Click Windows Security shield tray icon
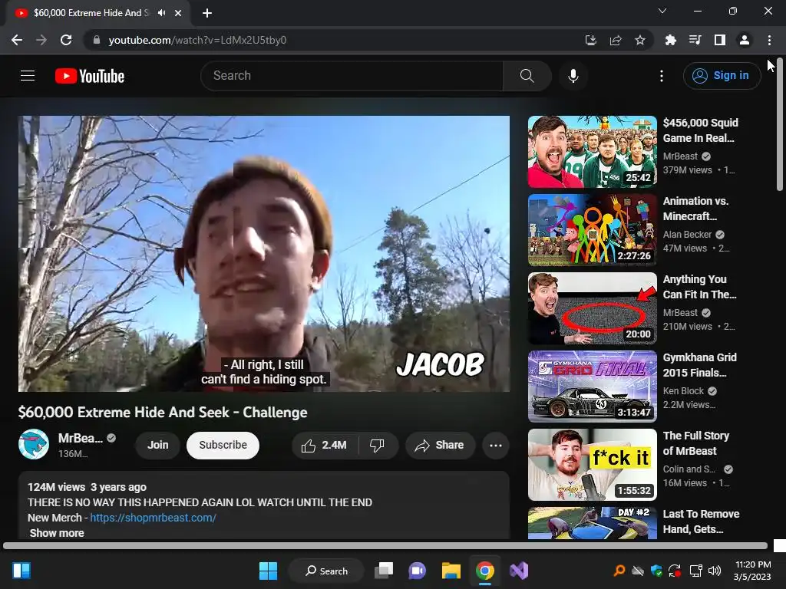 click(x=657, y=571)
